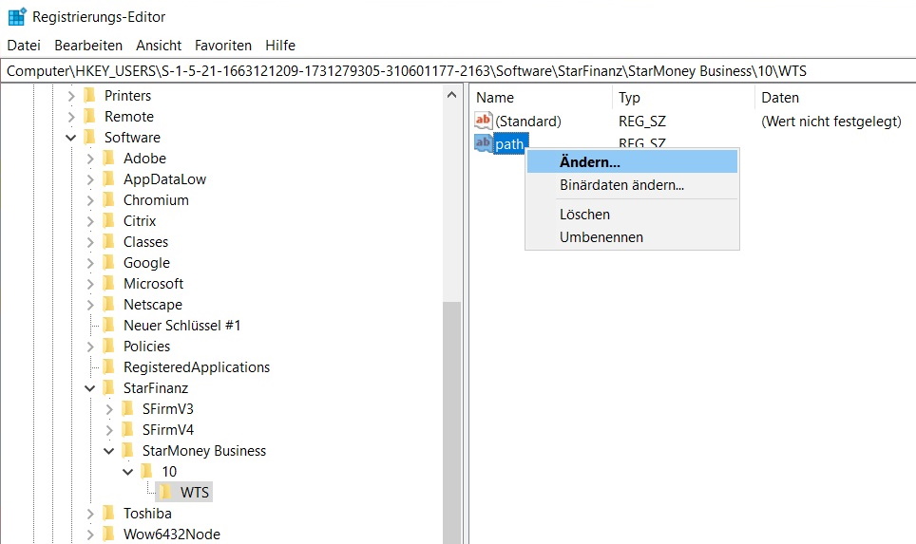Viewport: 916px width, 544px height.
Task: Click the Netscape folder icon
Action: pyautogui.click(x=108, y=305)
